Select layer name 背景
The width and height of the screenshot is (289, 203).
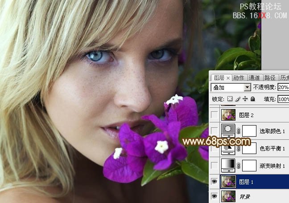[244, 197]
